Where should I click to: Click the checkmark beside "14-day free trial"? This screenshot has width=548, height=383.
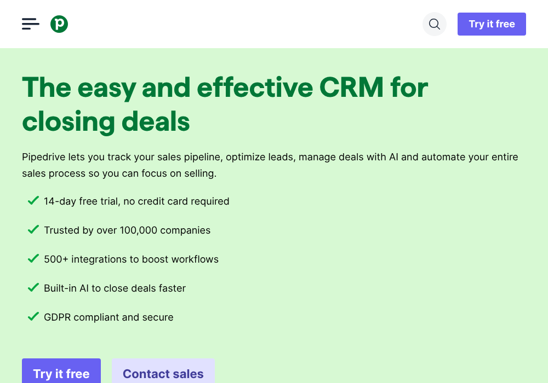coord(33,201)
